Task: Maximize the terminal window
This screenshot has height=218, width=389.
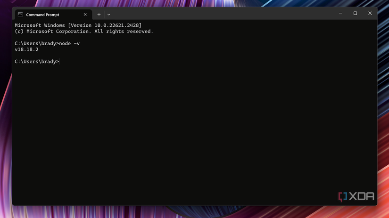Action: [355, 13]
